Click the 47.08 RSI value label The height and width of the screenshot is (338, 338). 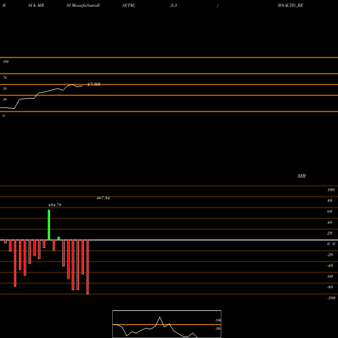[93, 84]
